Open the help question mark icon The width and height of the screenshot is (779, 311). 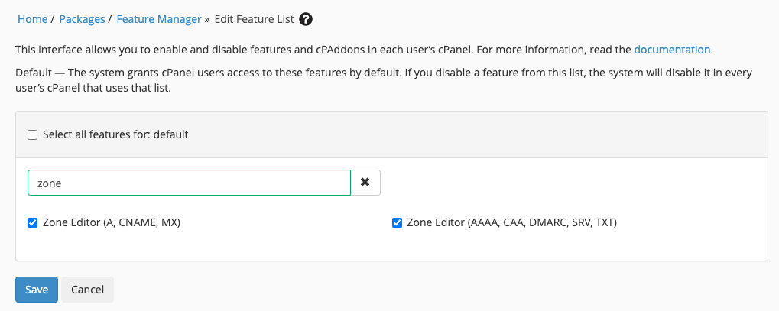pos(306,19)
